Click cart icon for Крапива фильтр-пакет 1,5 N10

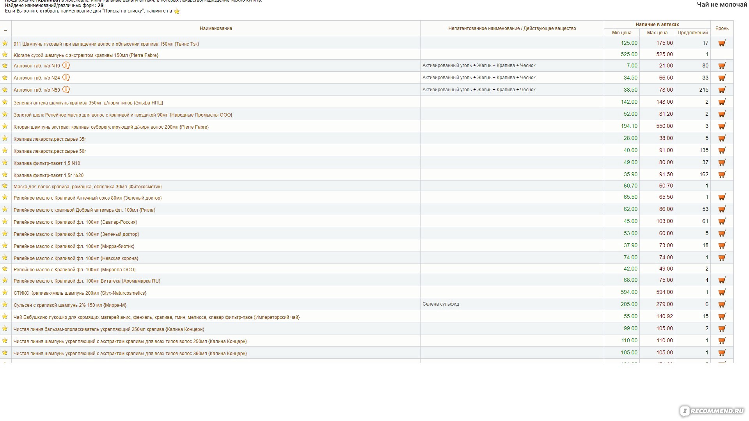tap(722, 162)
